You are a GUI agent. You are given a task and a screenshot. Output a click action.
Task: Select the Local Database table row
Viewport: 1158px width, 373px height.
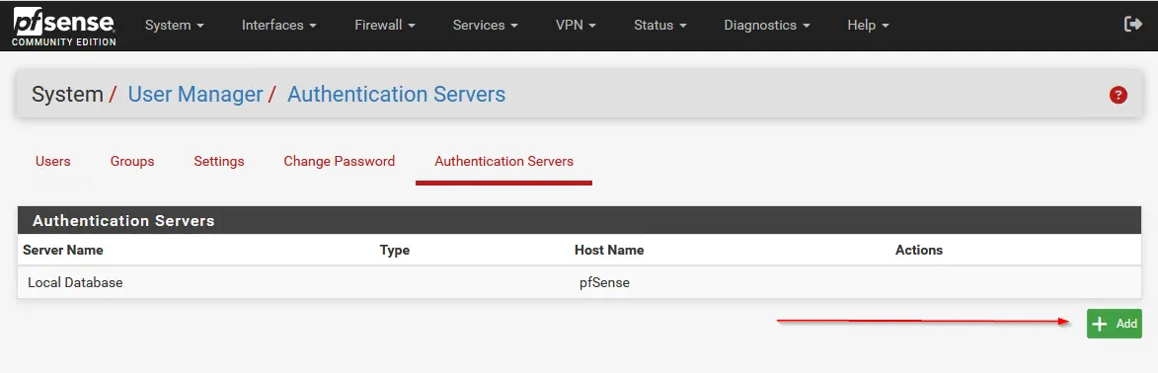pyautogui.click(x=579, y=282)
